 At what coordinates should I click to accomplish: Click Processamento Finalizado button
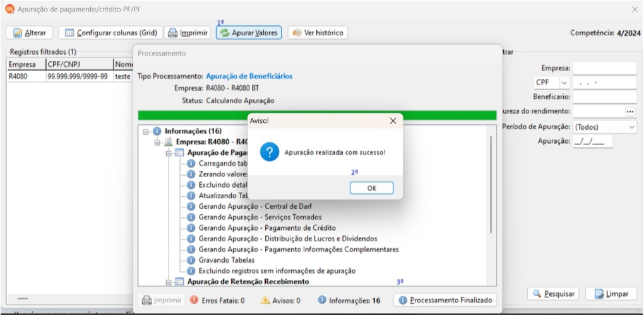coord(445,301)
